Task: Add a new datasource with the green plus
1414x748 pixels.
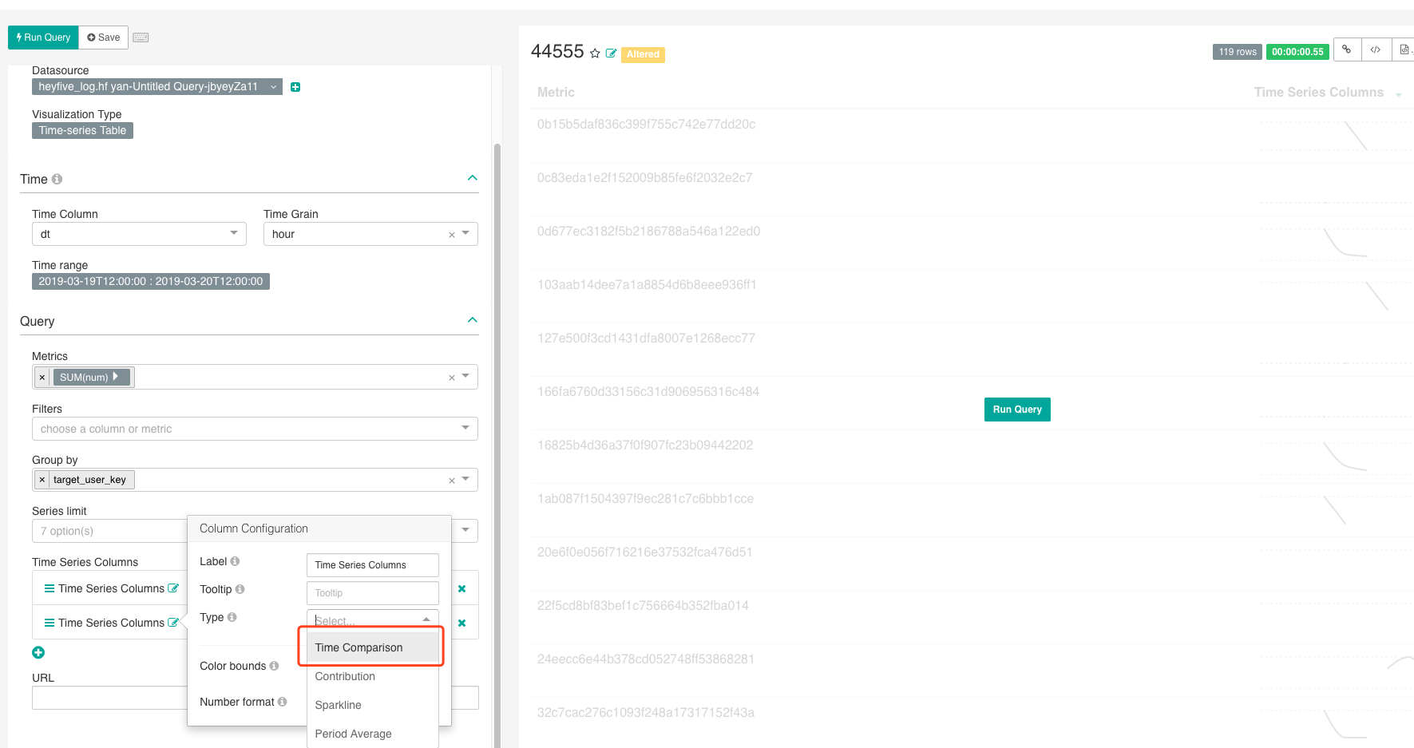Action: coord(295,86)
